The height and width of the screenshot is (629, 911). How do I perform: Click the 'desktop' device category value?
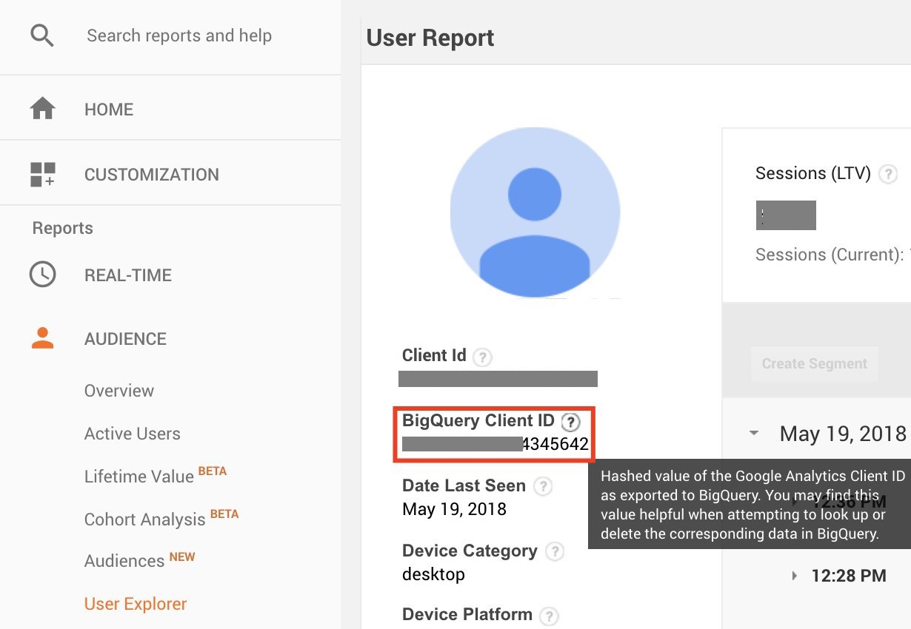(433, 574)
